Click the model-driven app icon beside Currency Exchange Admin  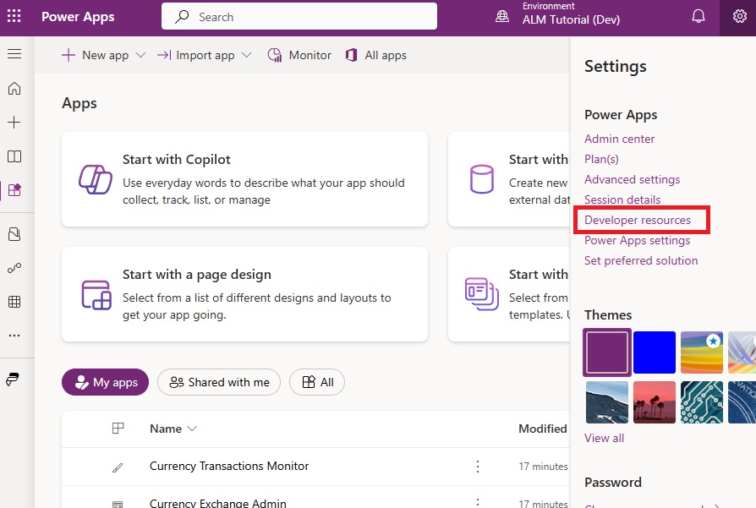tap(118, 504)
